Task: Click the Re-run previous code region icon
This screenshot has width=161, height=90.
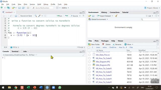Action: pyautogui.click(x=66, y=16)
